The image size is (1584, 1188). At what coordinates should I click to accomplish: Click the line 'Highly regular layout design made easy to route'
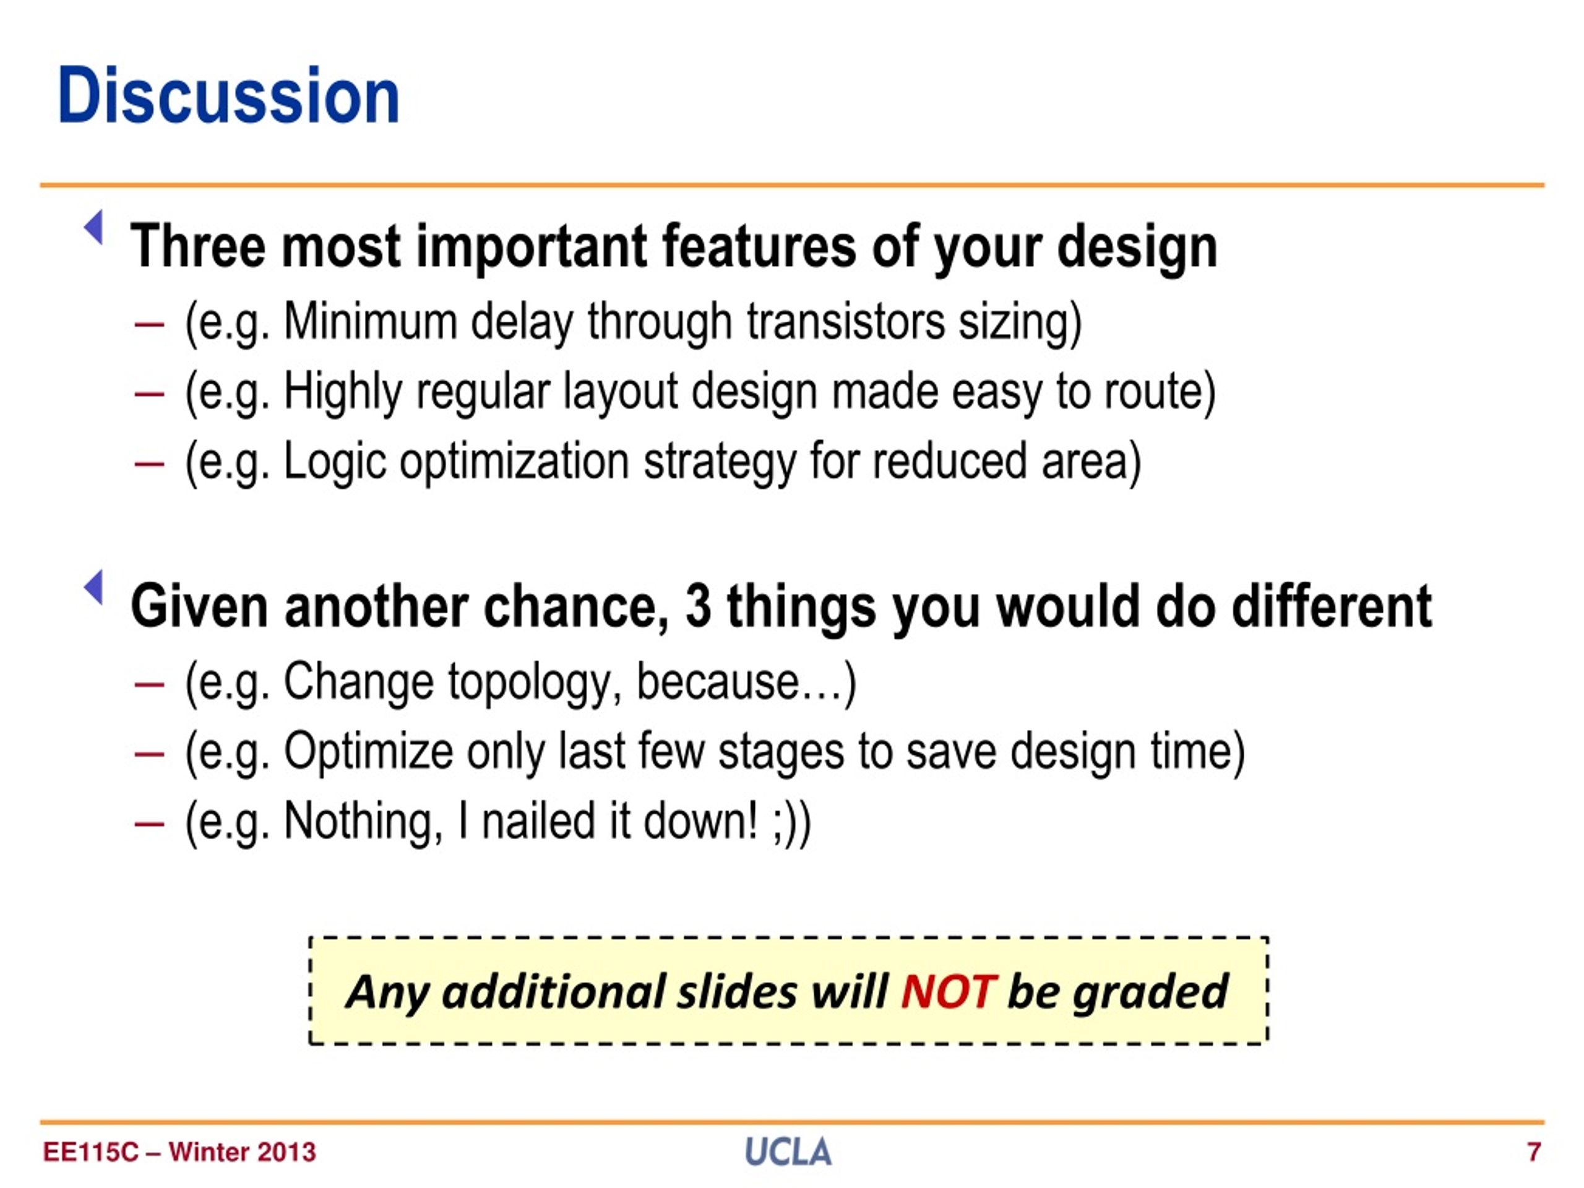(x=700, y=392)
